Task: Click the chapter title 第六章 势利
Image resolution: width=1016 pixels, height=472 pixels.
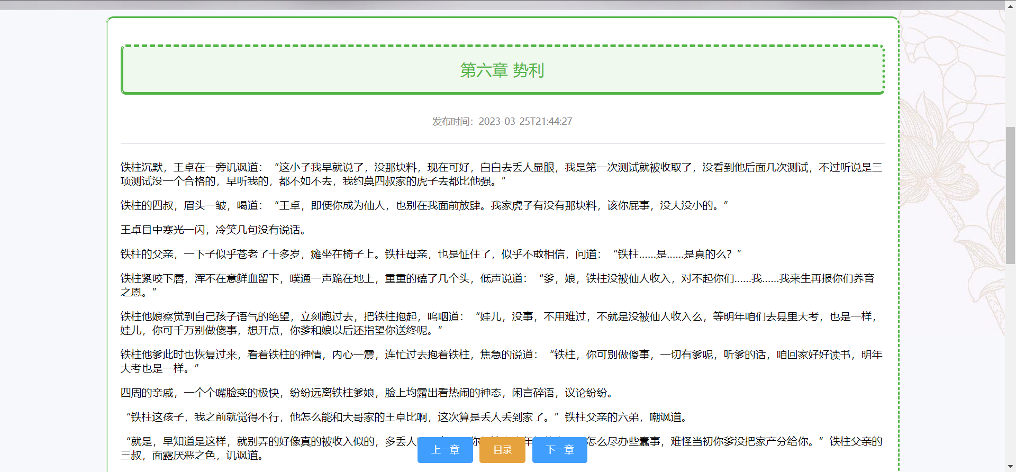Action: [x=502, y=70]
